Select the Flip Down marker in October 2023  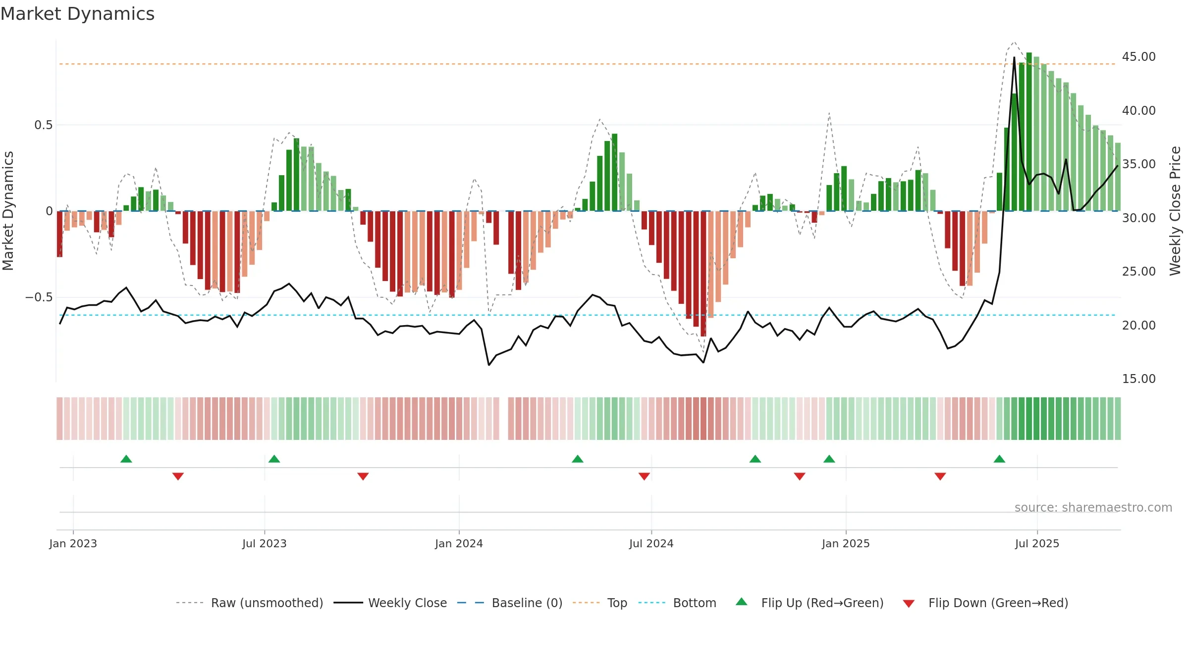363,477
